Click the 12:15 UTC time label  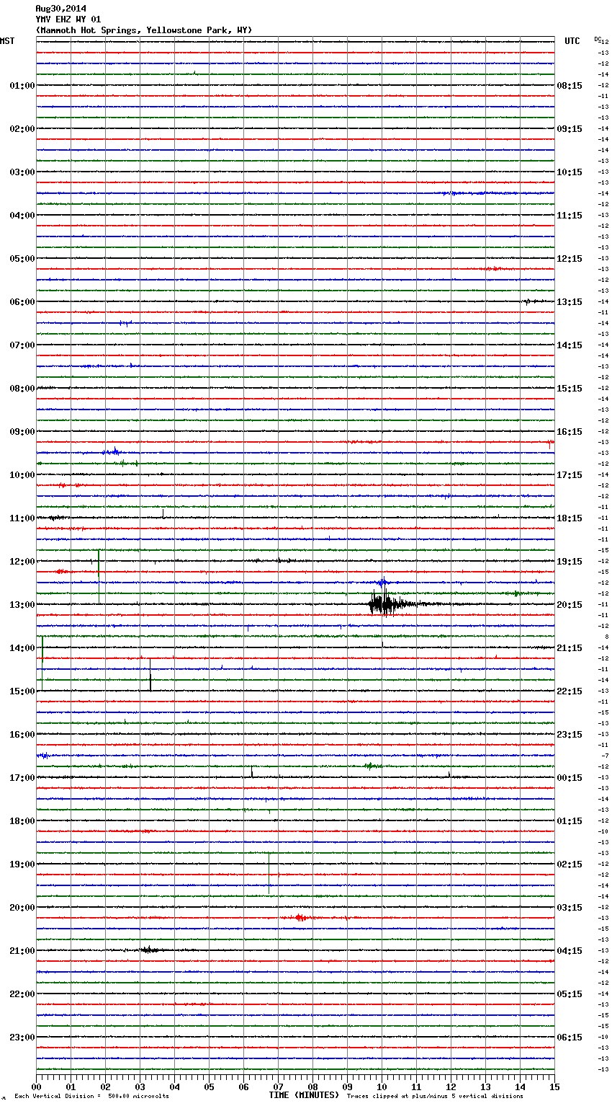click(x=570, y=258)
